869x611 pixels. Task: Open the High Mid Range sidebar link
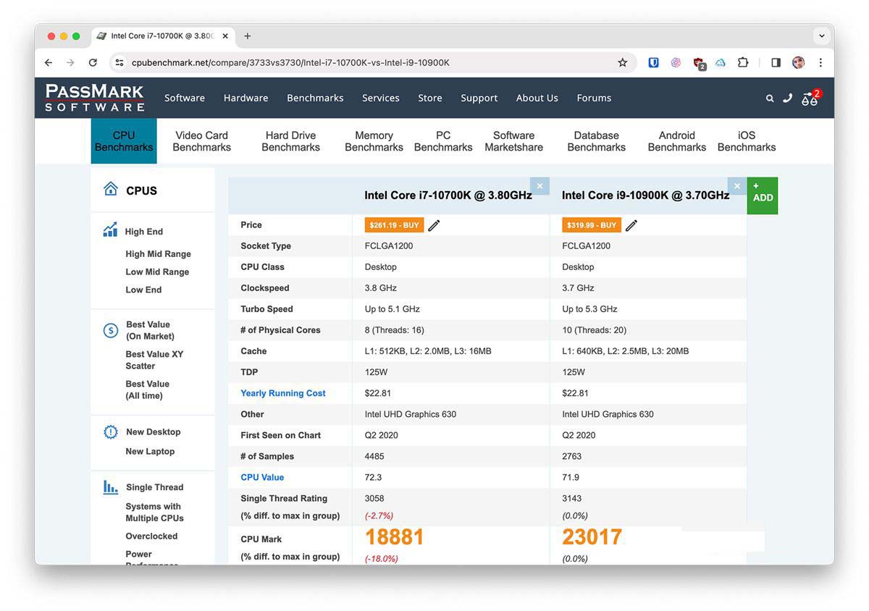pyautogui.click(x=158, y=254)
